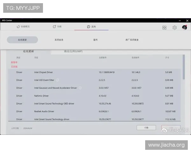The image size is (191, 153).
Task: Click the red 新版本 group label
Action: pyautogui.click(x=14, y=62)
